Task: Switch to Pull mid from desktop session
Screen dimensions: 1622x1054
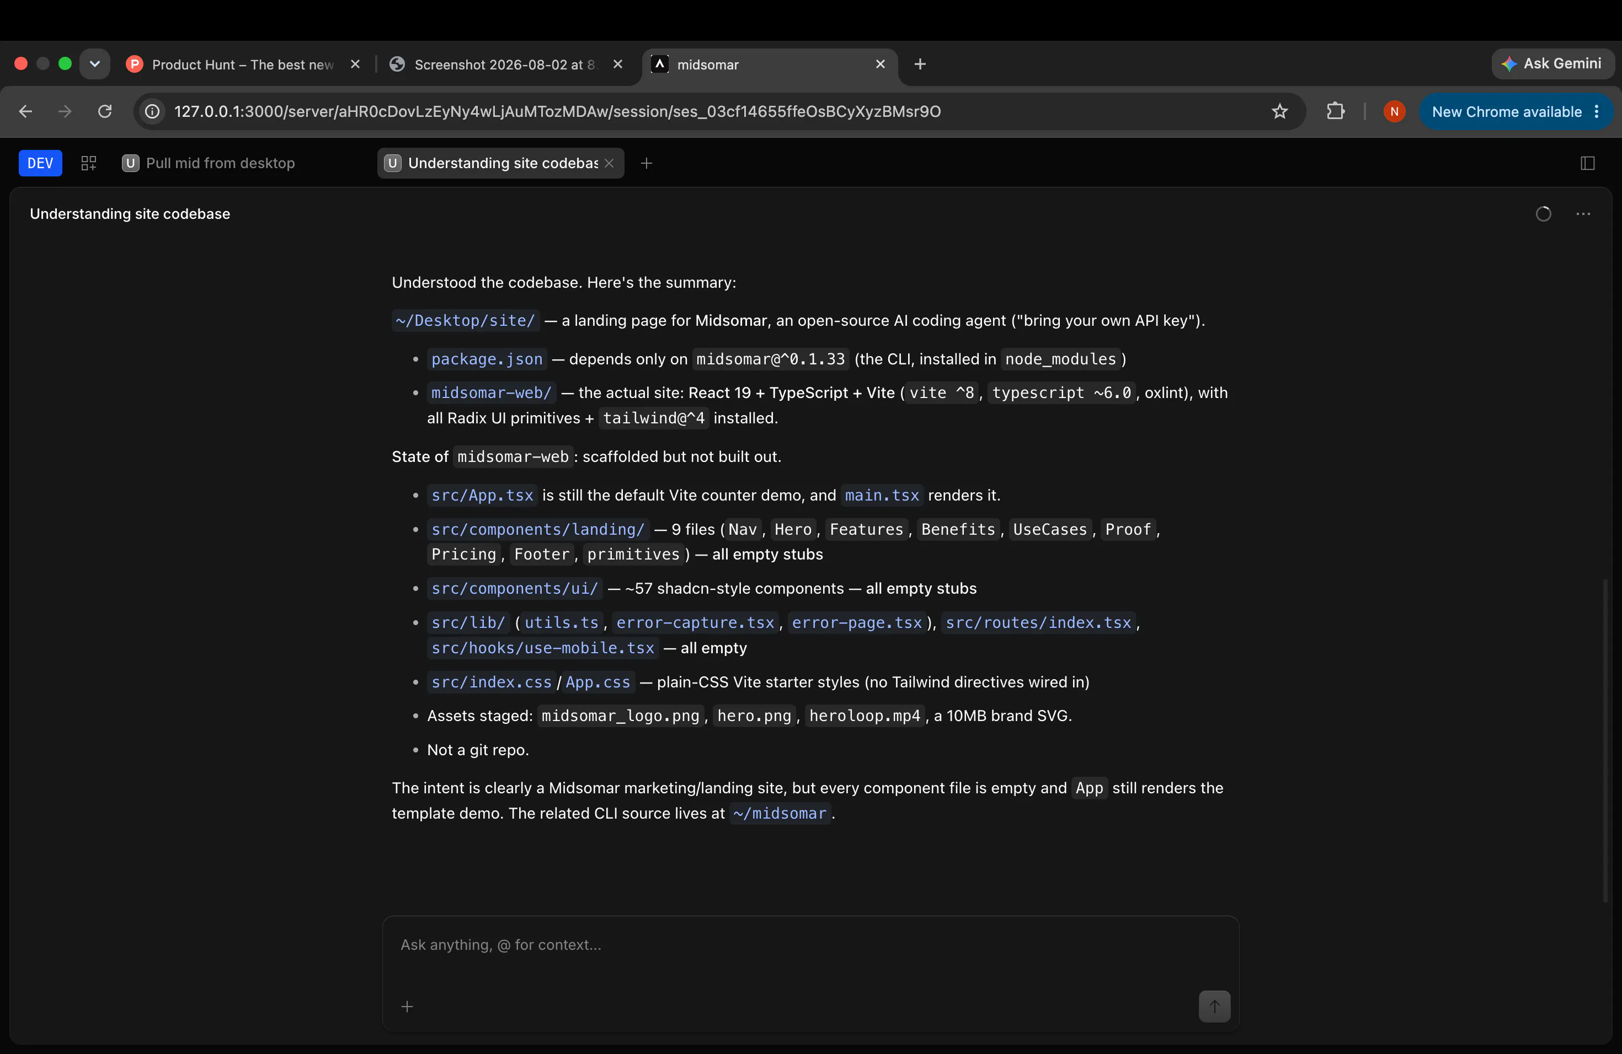Action: coord(209,163)
